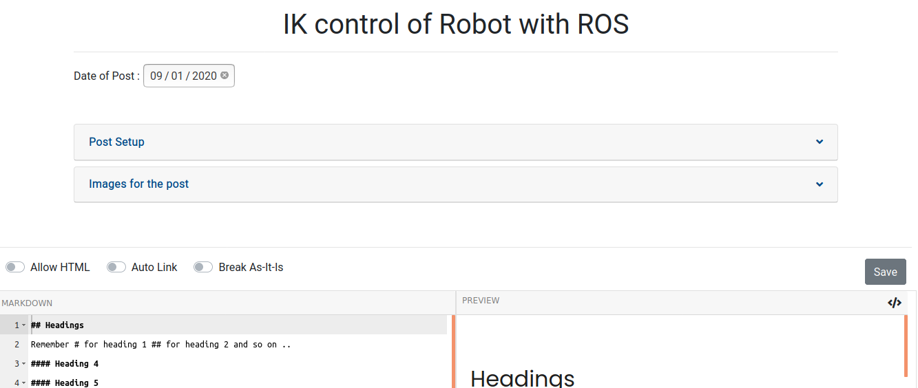Image resolution: width=918 pixels, height=388 pixels.
Task: Click the '#### Heading 5' markdown line
Action: [x=65, y=382]
